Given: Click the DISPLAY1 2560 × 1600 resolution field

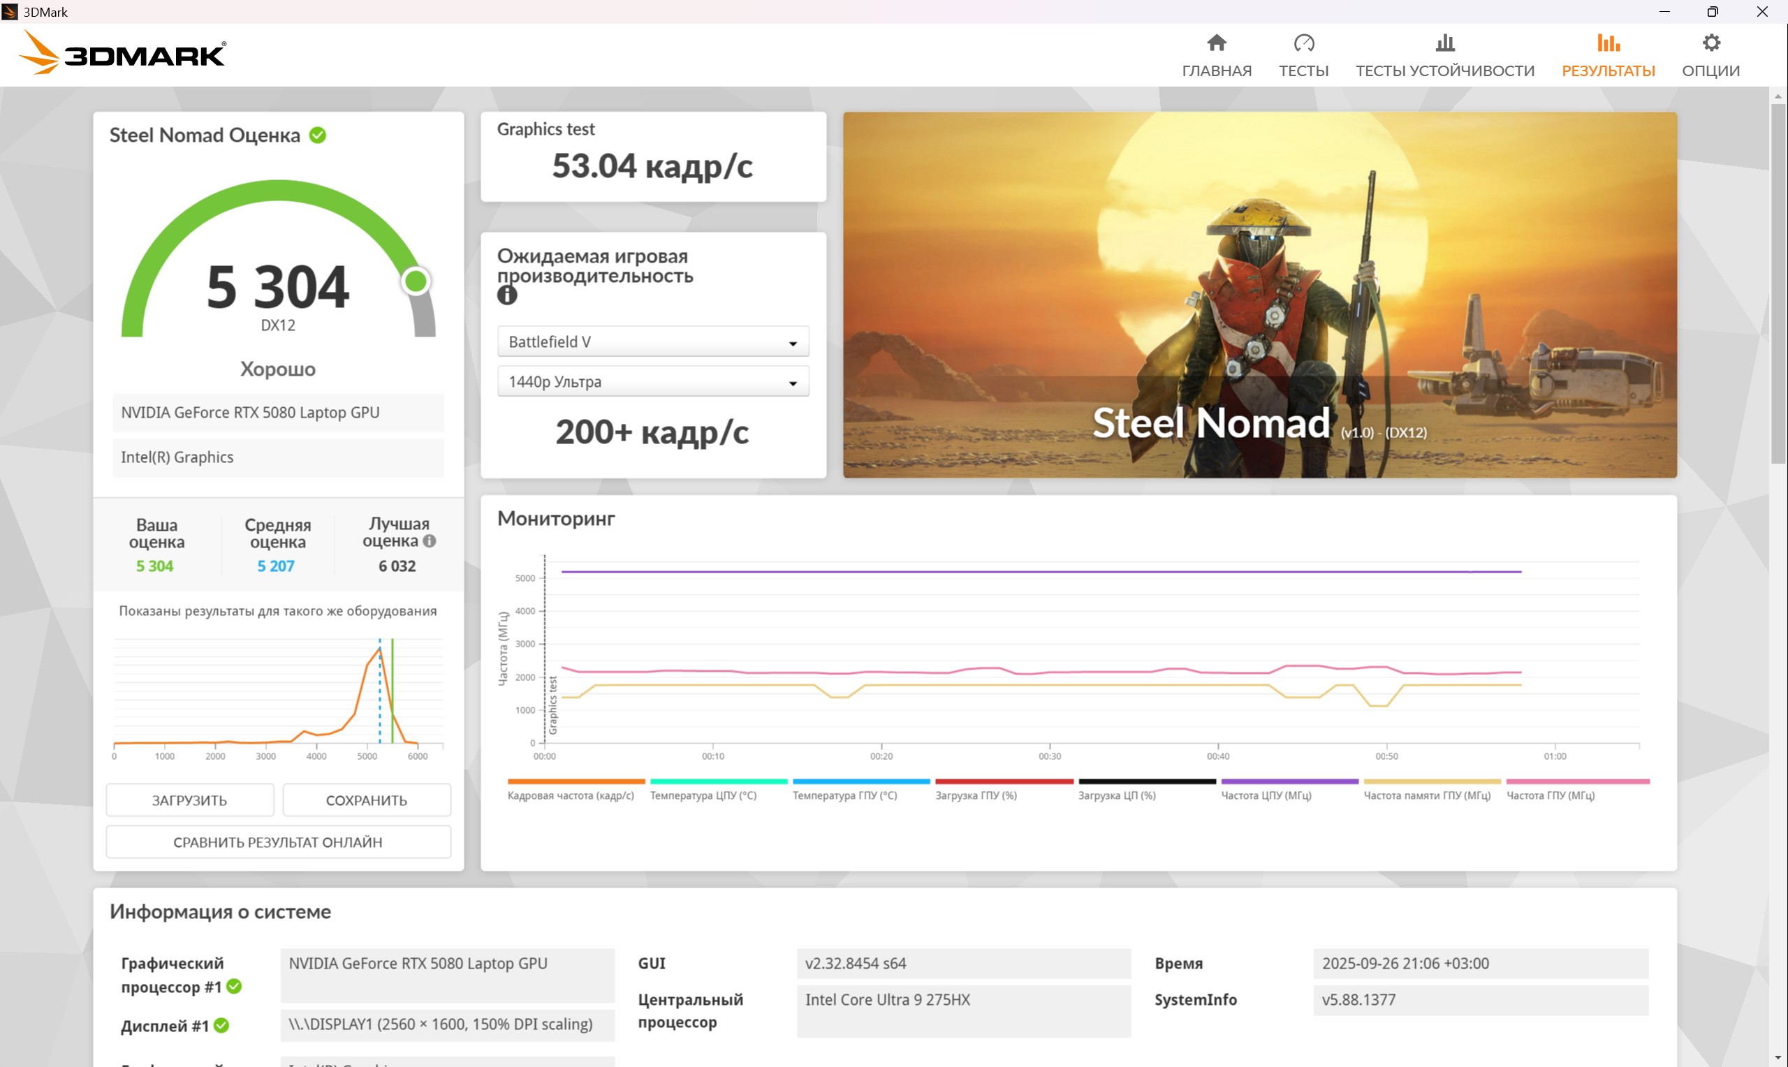Looking at the screenshot, I should tap(447, 1024).
